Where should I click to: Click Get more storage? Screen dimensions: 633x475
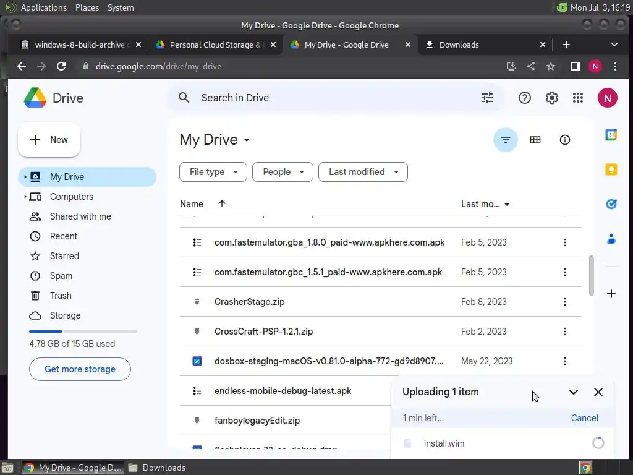80,369
